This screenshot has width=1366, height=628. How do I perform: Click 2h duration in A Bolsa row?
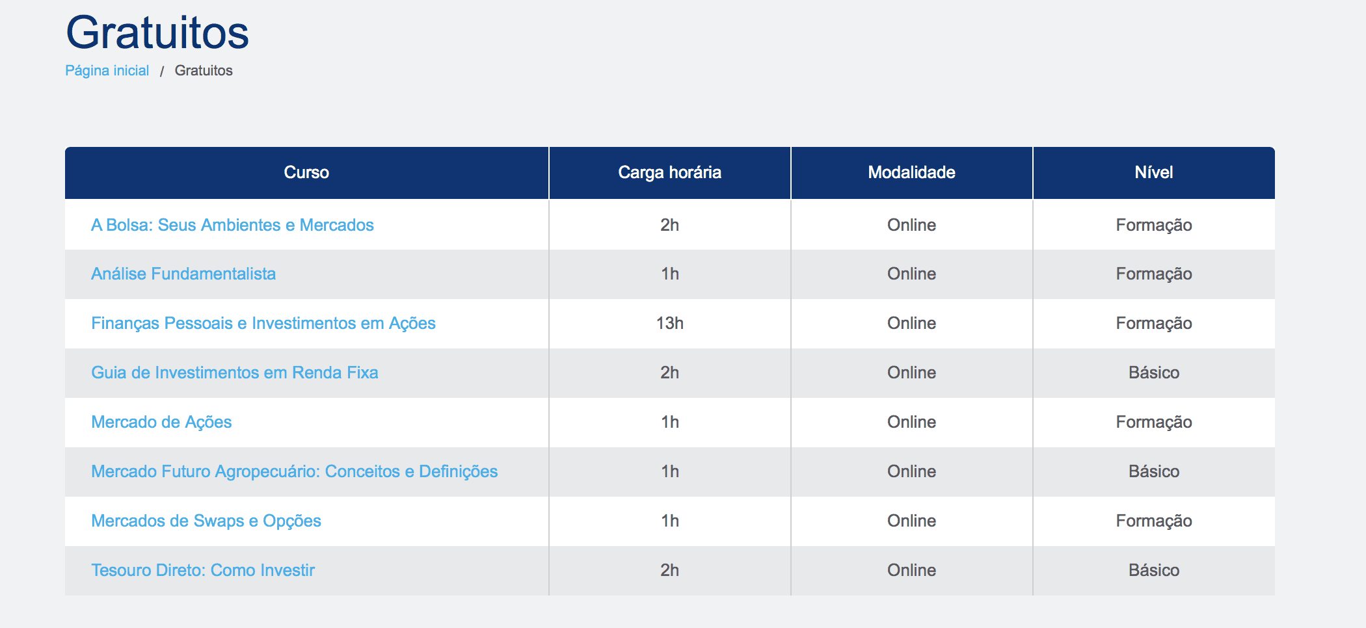pos(670,225)
